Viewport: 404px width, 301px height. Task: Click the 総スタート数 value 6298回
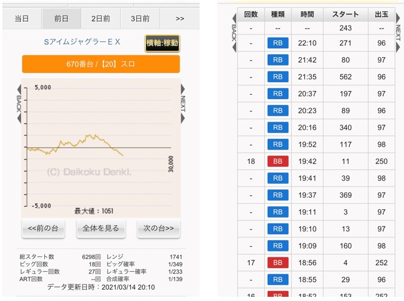[91, 257]
